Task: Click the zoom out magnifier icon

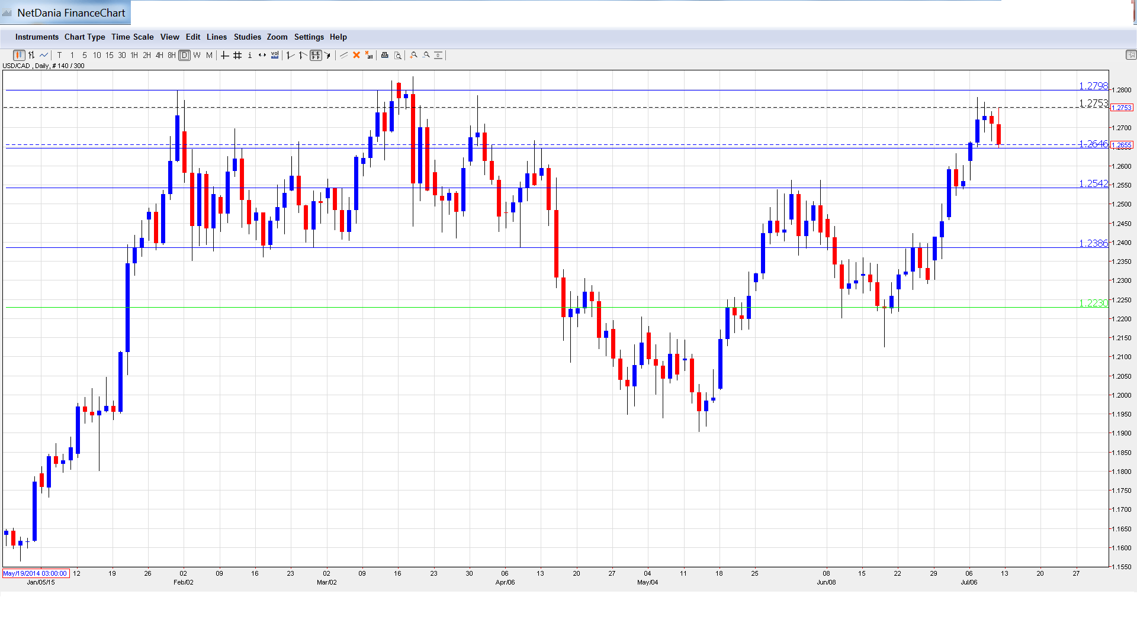Action: click(426, 55)
